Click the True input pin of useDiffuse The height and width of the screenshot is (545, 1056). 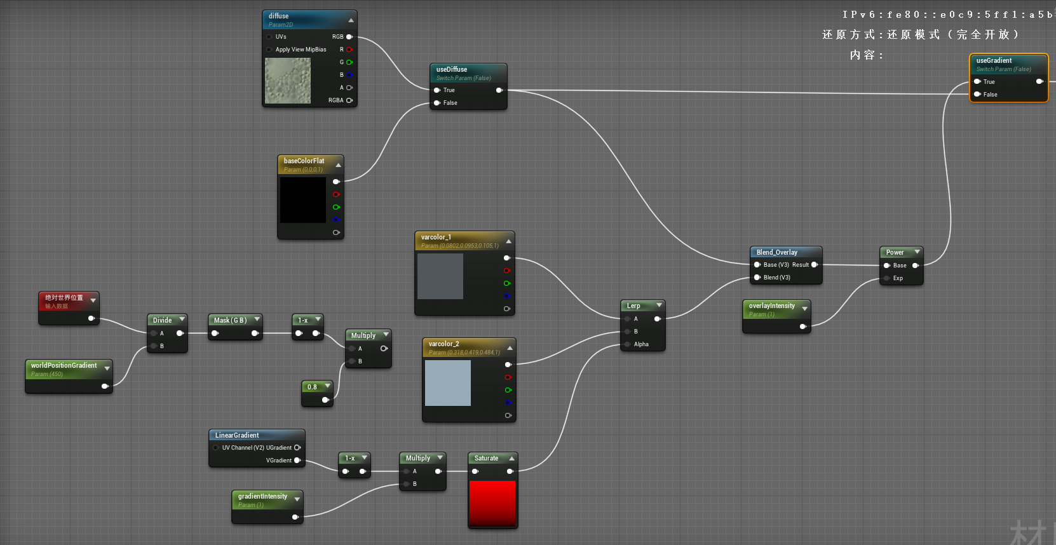pyautogui.click(x=437, y=90)
